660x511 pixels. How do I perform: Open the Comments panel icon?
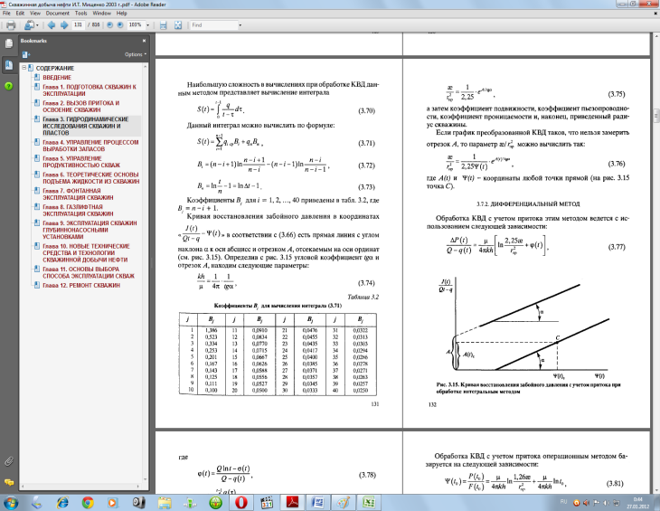(8, 482)
